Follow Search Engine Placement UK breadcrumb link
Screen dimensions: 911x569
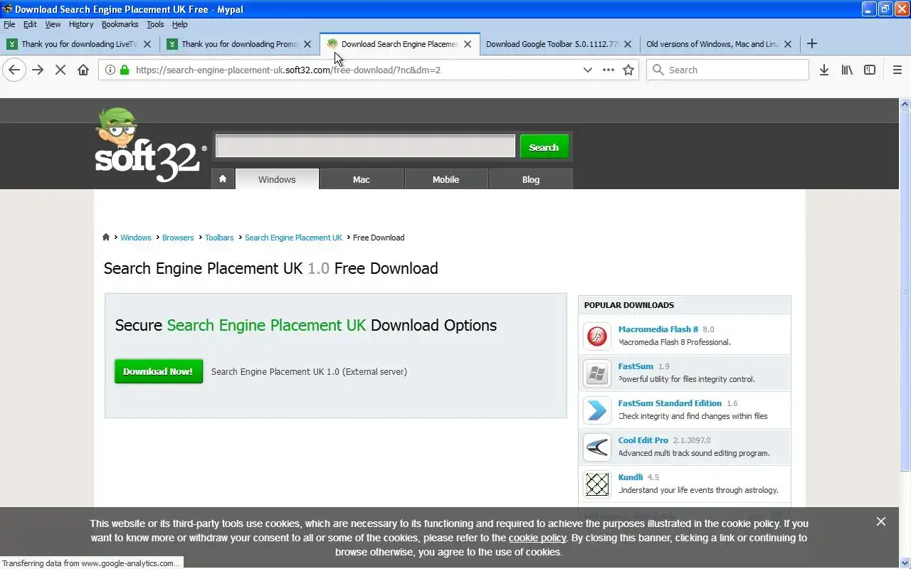click(293, 238)
